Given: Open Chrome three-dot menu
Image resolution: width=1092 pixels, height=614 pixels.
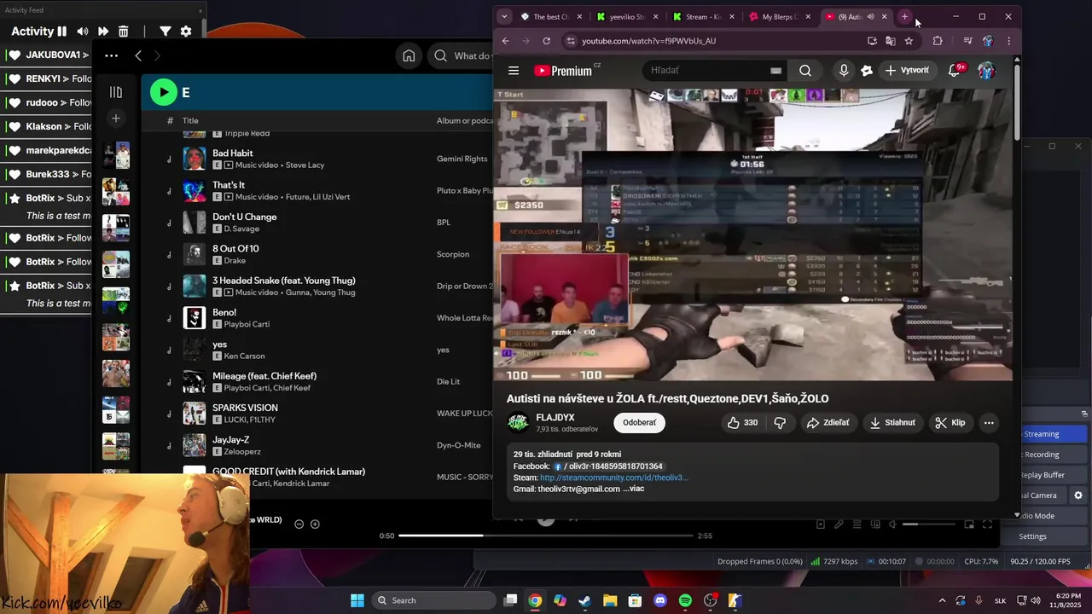Looking at the screenshot, I should [1008, 41].
